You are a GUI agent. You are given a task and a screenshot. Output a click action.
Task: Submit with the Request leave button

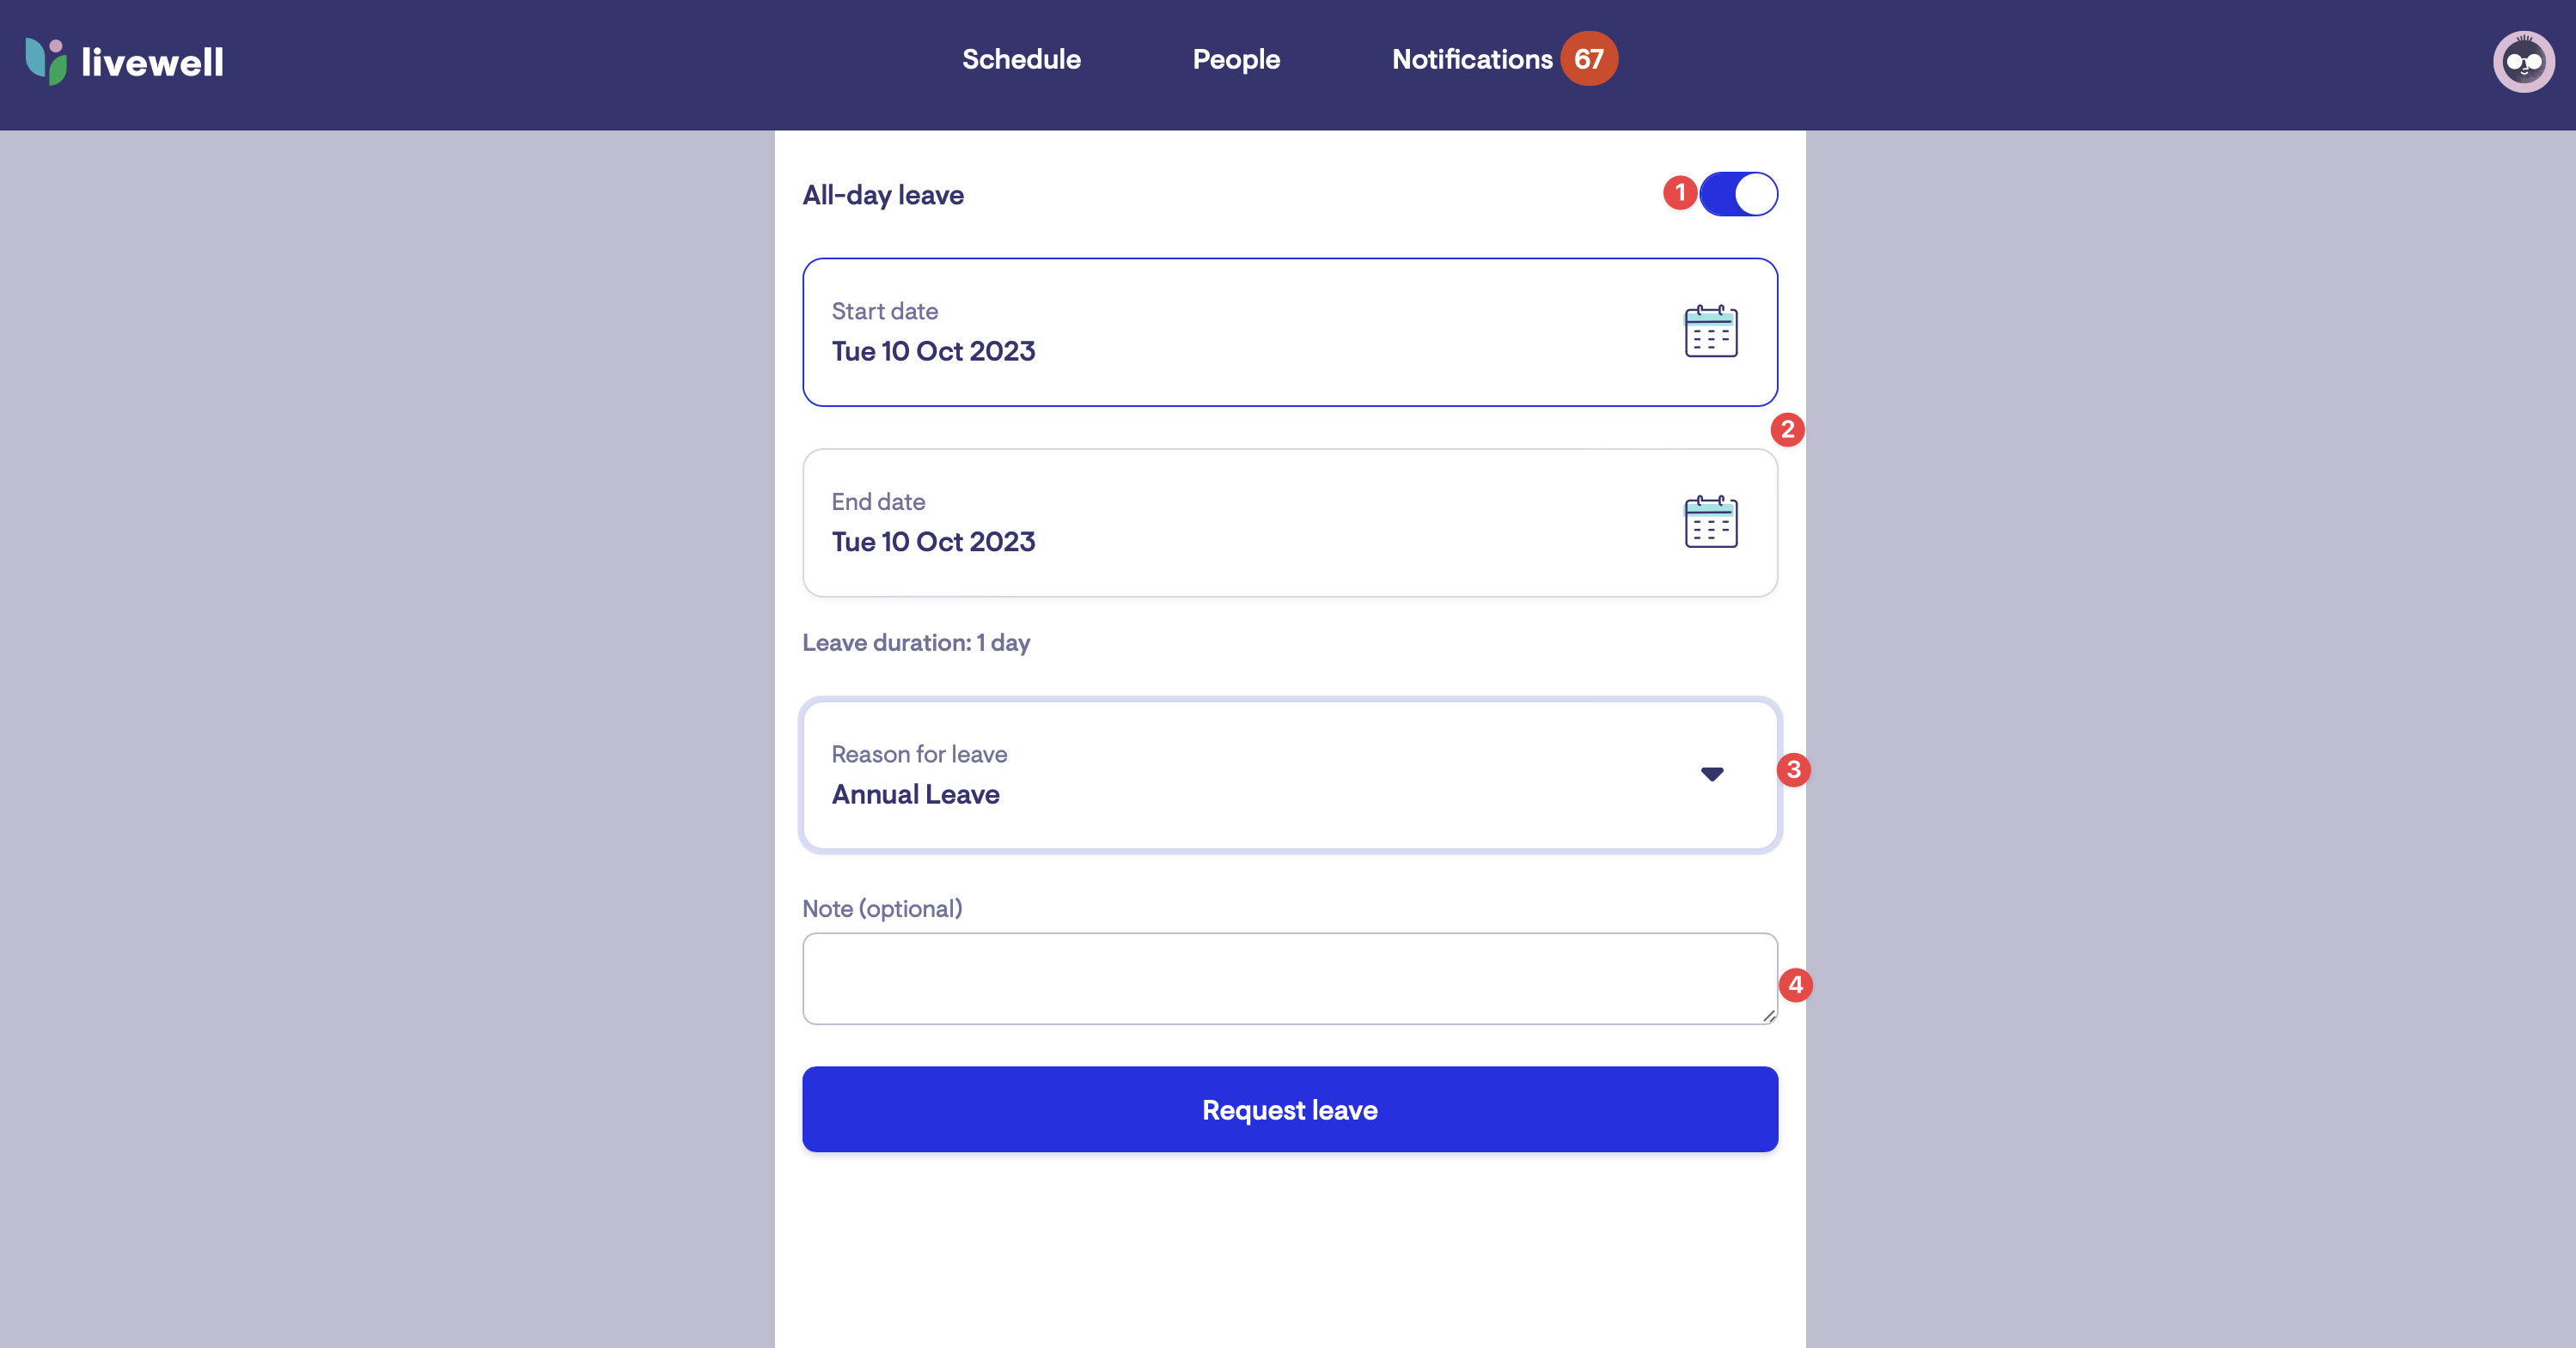pos(1289,1109)
